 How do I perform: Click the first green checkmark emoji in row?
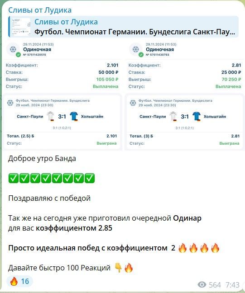[x=14, y=178]
